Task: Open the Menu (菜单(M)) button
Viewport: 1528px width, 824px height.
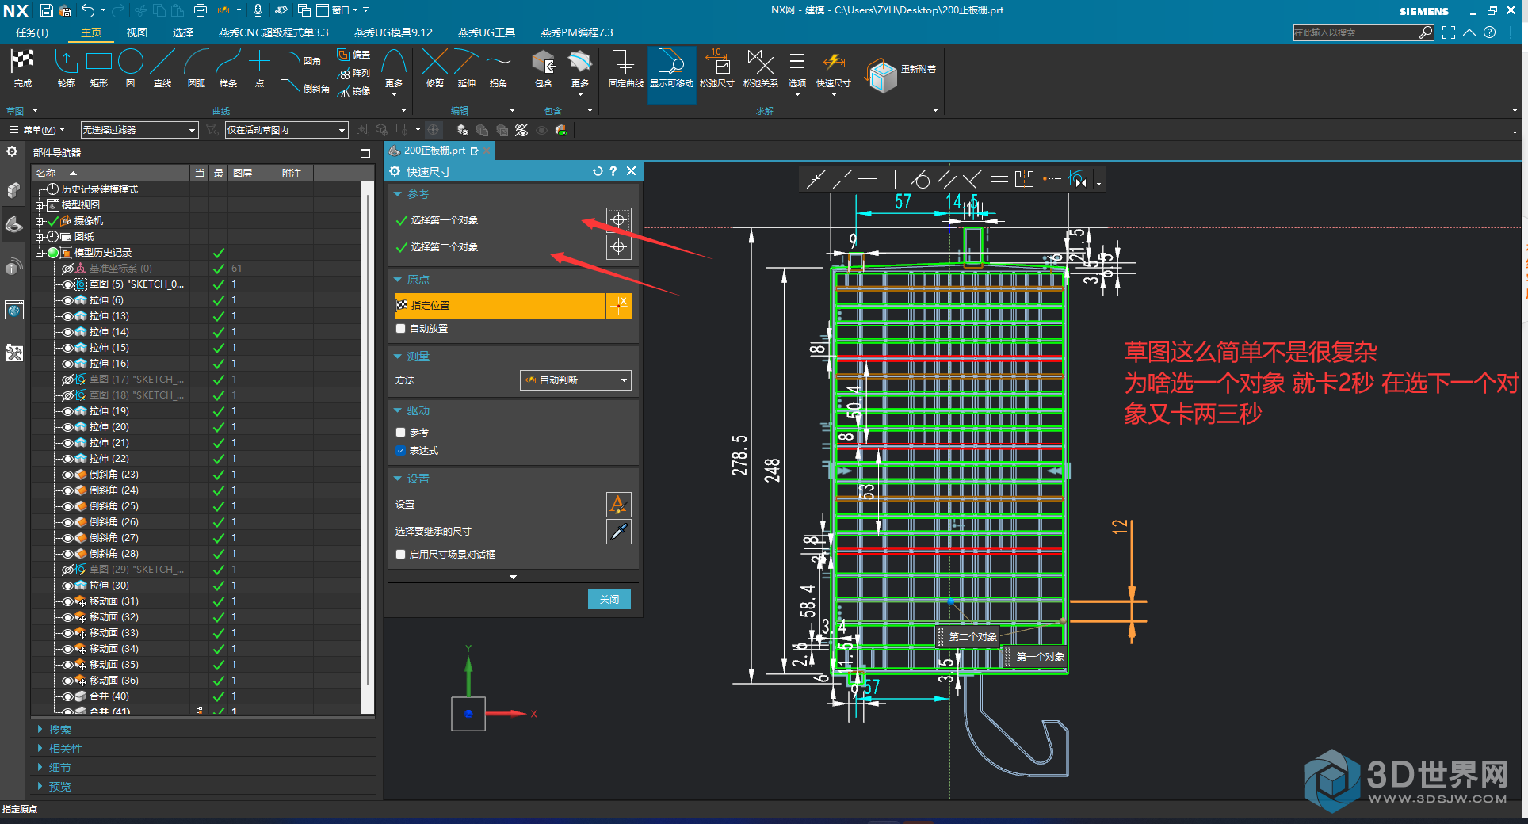Action: tap(36, 130)
